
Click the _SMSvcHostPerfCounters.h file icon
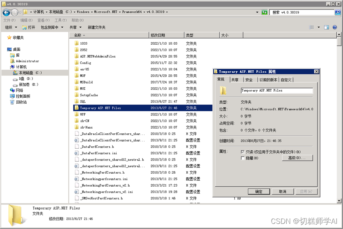(77, 198)
